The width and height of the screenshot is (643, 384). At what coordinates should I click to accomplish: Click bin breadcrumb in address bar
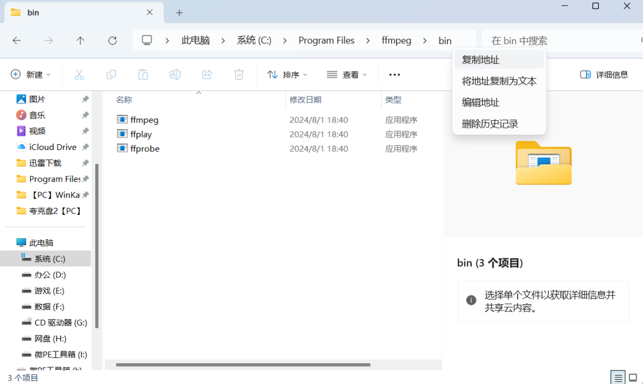pos(445,40)
